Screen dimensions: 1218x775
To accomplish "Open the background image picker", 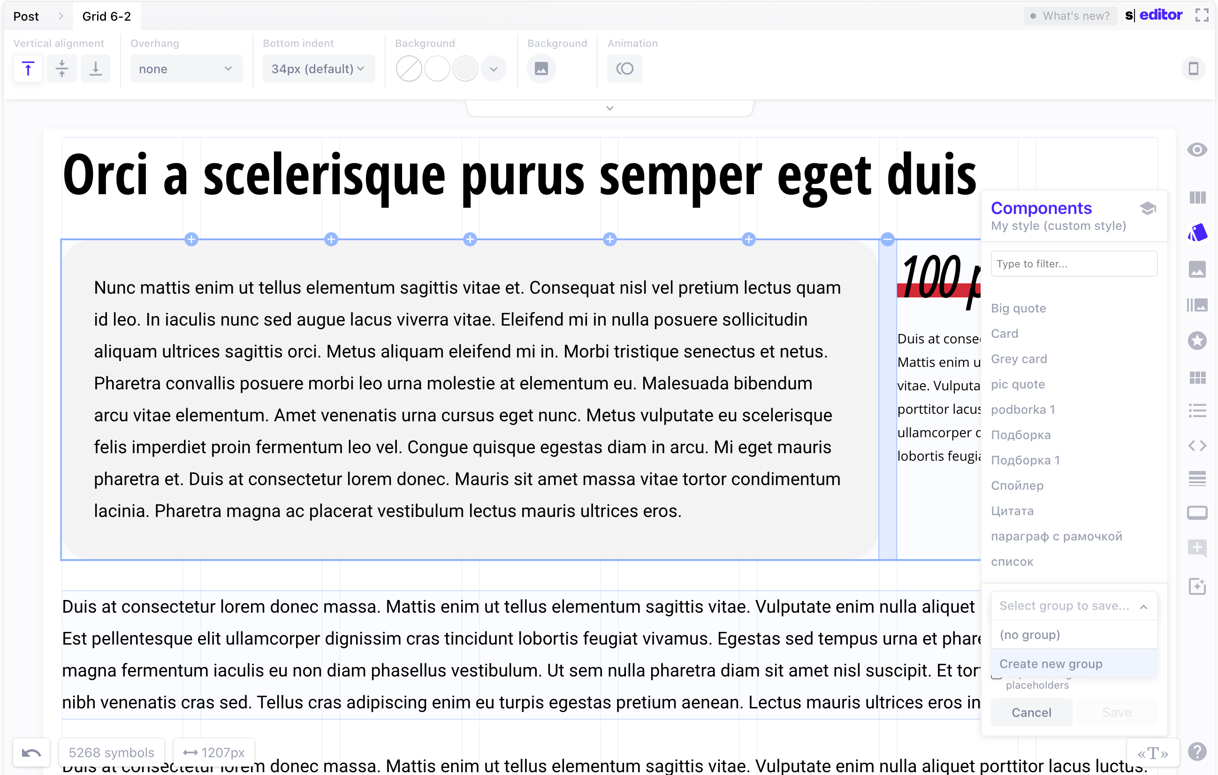I will click(541, 69).
